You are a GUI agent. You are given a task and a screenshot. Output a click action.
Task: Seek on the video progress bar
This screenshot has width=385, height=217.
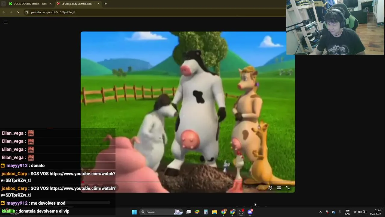pyautogui.click(x=188, y=182)
